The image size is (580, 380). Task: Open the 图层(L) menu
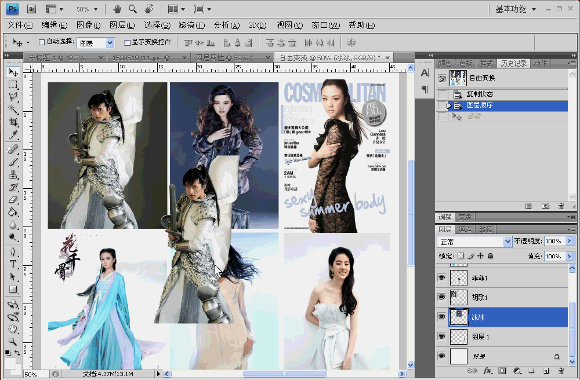[x=122, y=25]
